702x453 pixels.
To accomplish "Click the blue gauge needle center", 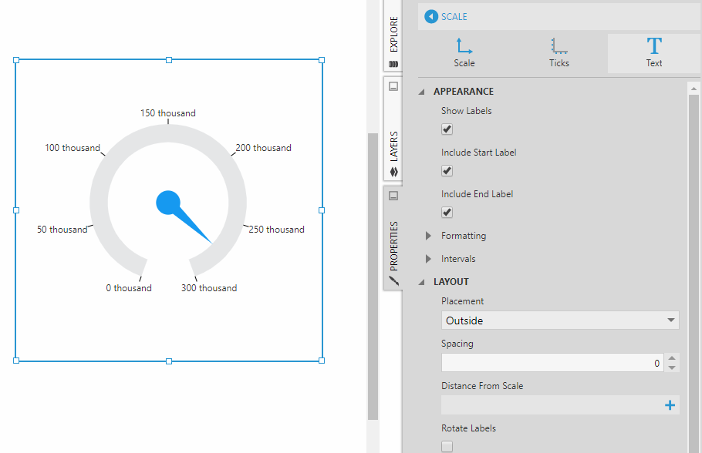I will [x=168, y=203].
